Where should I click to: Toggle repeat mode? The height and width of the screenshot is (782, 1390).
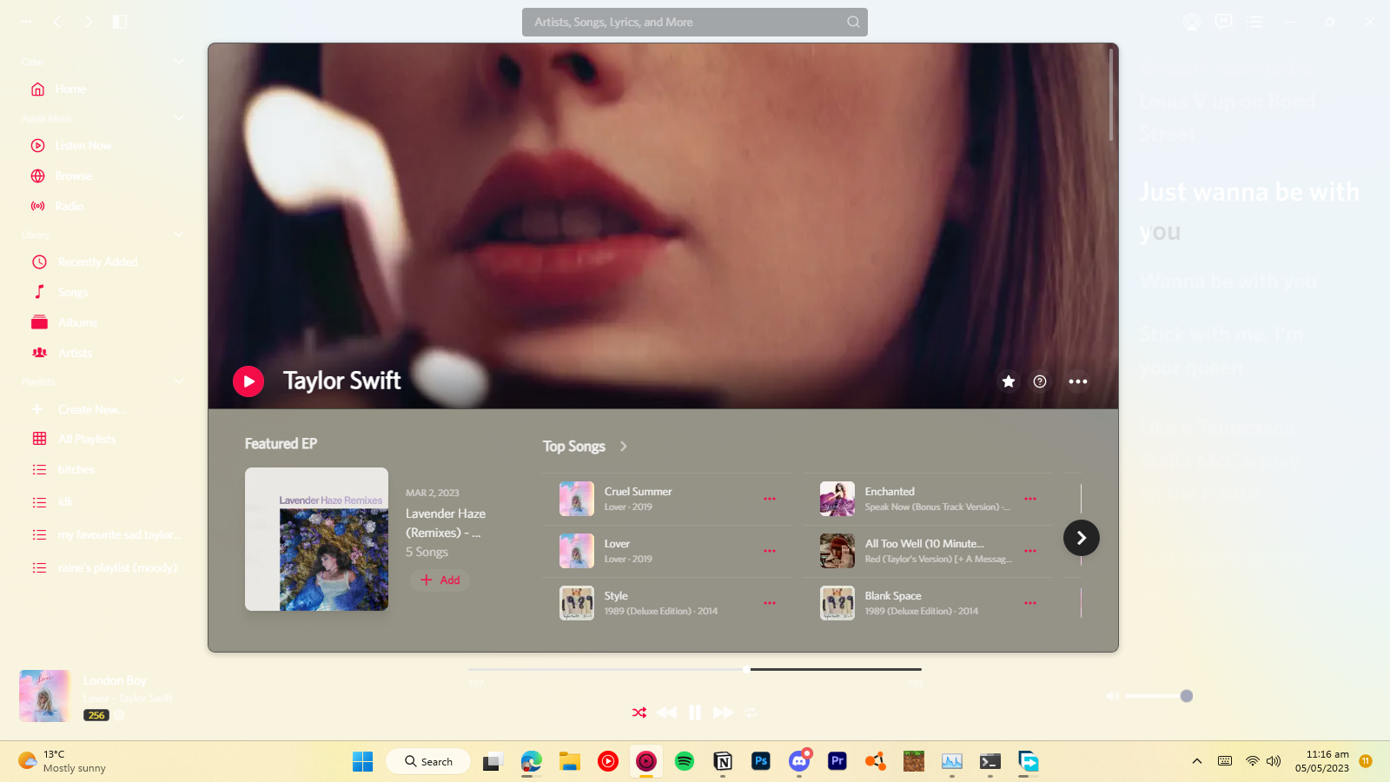751,712
